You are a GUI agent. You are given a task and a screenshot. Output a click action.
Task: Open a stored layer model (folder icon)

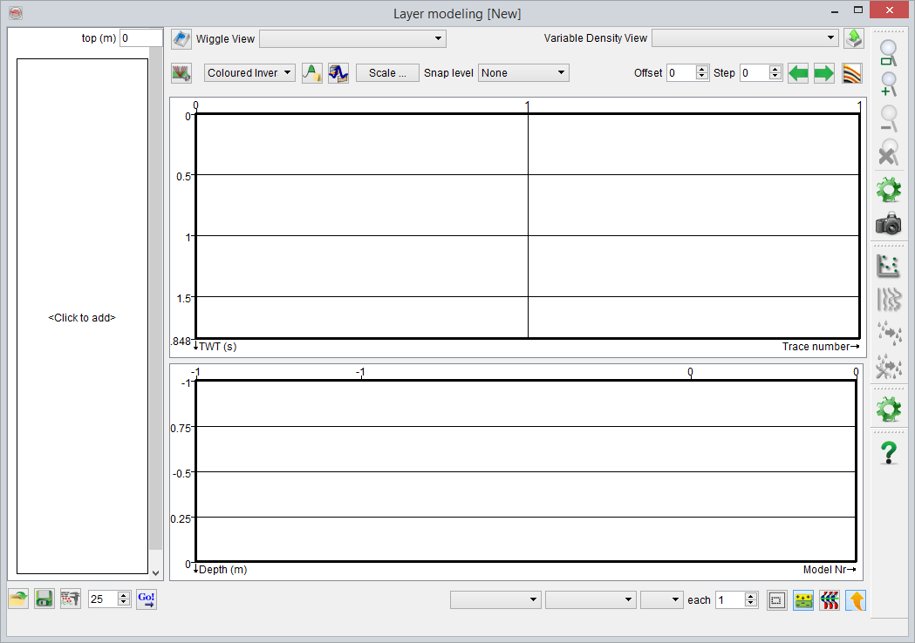18,599
